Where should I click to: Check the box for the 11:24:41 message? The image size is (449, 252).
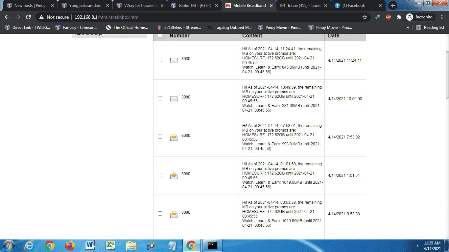(160, 60)
